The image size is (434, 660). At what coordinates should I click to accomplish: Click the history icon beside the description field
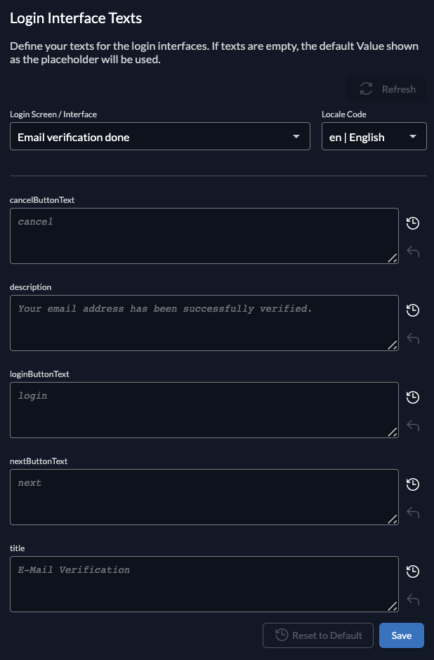(413, 310)
